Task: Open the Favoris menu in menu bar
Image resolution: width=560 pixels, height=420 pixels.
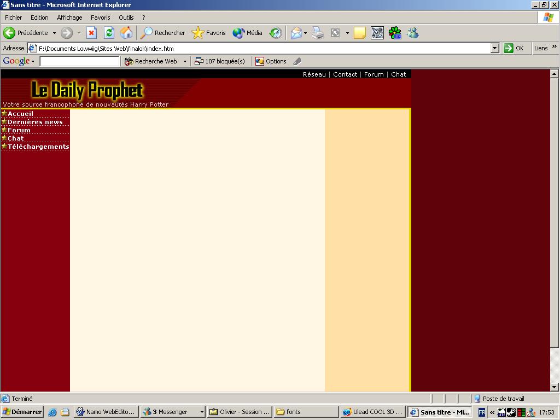Action: [x=101, y=17]
